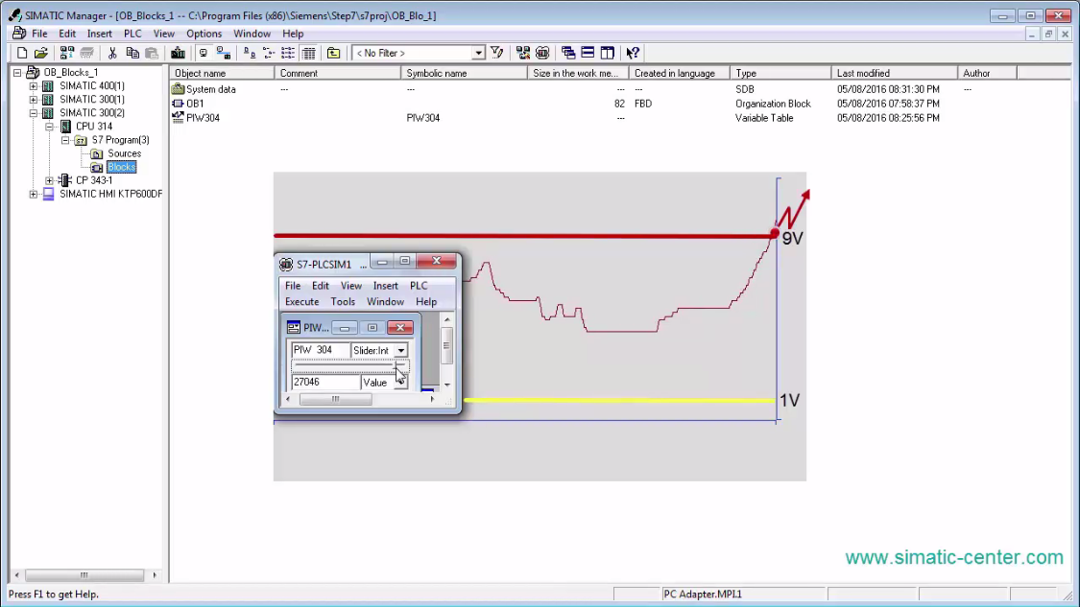Viewport: 1080px width, 607px height.
Task: Click the Simulation On/Off icon
Action: (542, 53)
